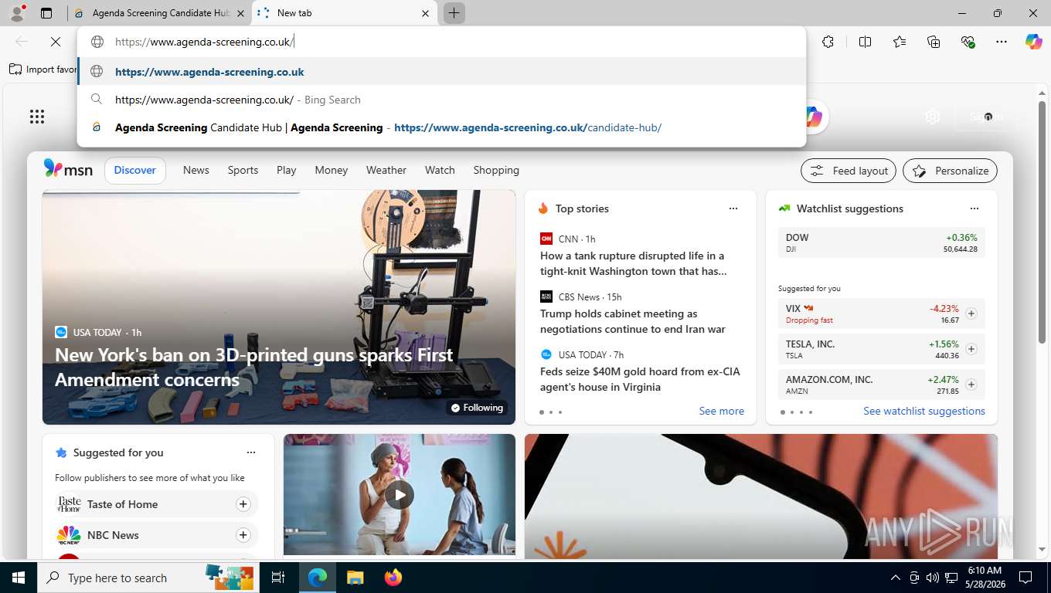Open the Money section
The image size is (1051, 593).
tap(331, 170)
